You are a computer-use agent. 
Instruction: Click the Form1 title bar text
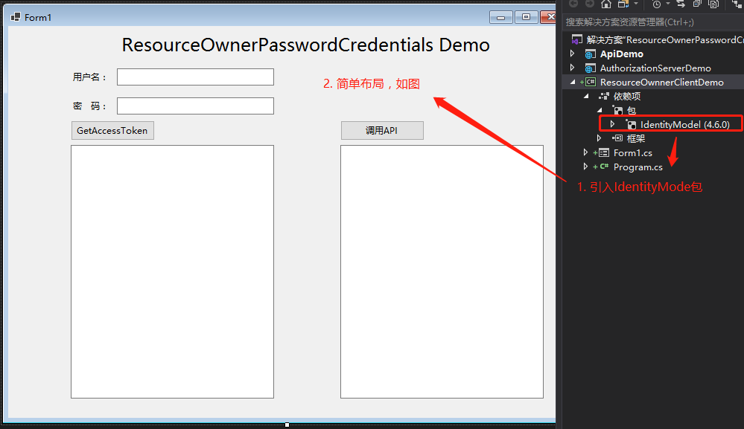pyautogui.click(x=38, y=18)
